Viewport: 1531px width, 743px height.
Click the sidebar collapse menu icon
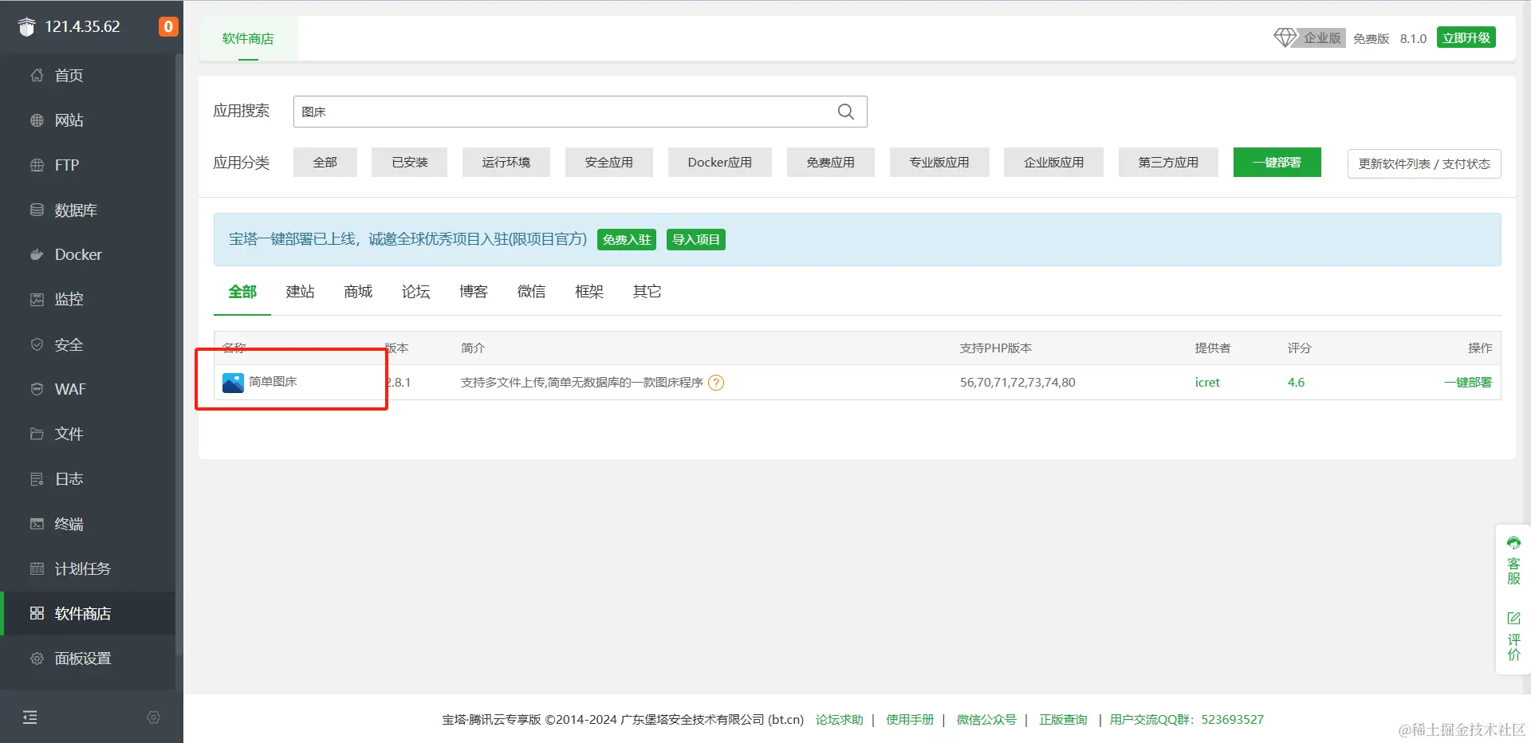[x=30, y=717]
